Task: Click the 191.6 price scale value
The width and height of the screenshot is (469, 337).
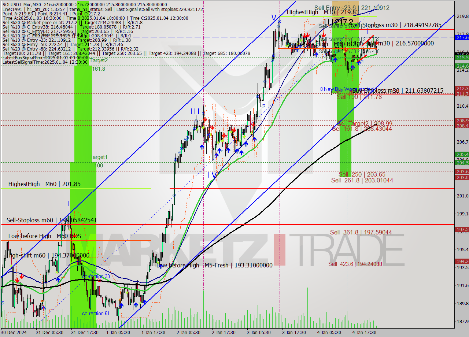Action: point(462,285)
